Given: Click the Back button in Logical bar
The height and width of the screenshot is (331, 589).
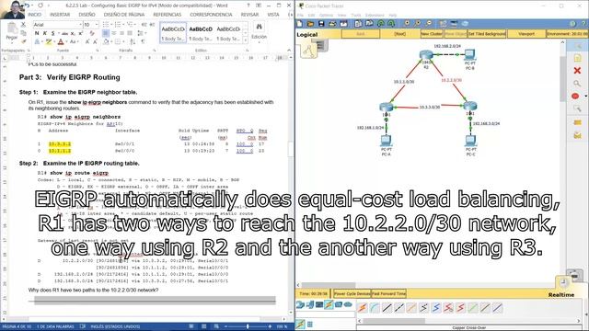Looking at the screenshot, I should [x=360, y=34].
